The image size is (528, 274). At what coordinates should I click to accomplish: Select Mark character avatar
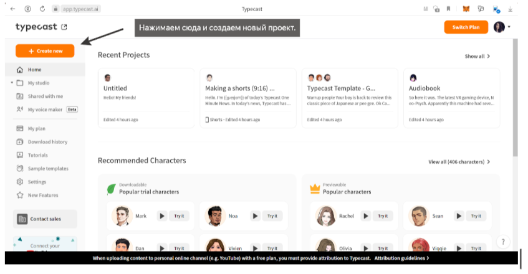pyautogui.click(x=122, y=216)
